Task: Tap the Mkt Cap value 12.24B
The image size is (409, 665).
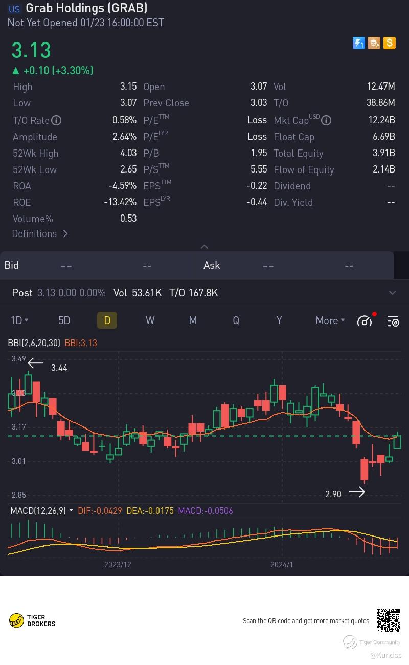Action: click(x=381, y=120)
